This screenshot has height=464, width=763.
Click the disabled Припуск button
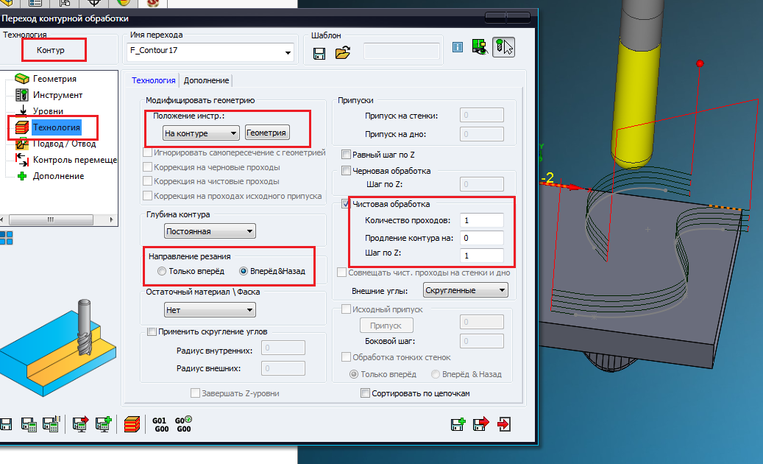click(x=386, y=326)
